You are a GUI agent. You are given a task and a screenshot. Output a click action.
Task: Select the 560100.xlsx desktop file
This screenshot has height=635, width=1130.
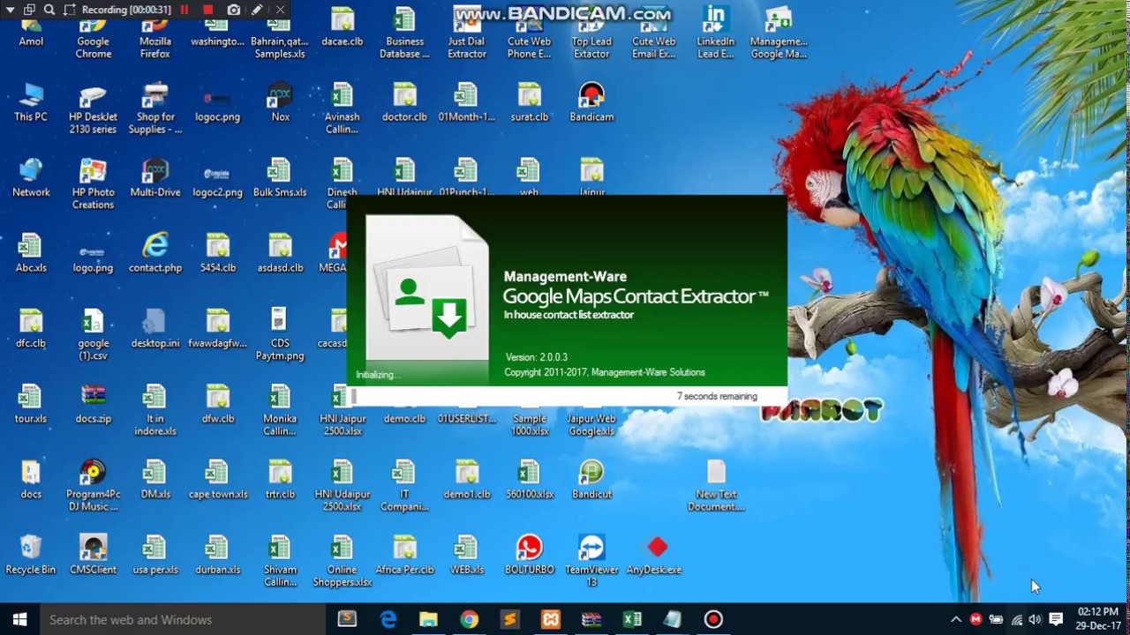pos(529,480)
